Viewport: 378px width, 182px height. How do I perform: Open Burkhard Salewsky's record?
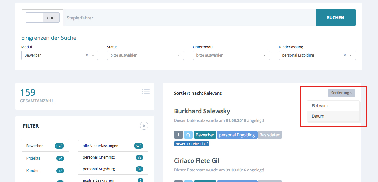pyautogui.click(x=202, y=111)
